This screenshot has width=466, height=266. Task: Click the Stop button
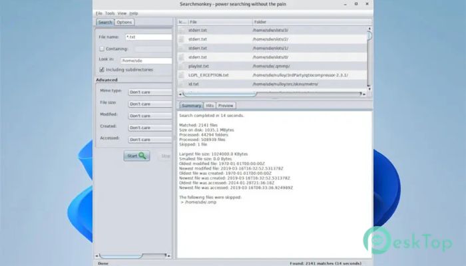166,156
